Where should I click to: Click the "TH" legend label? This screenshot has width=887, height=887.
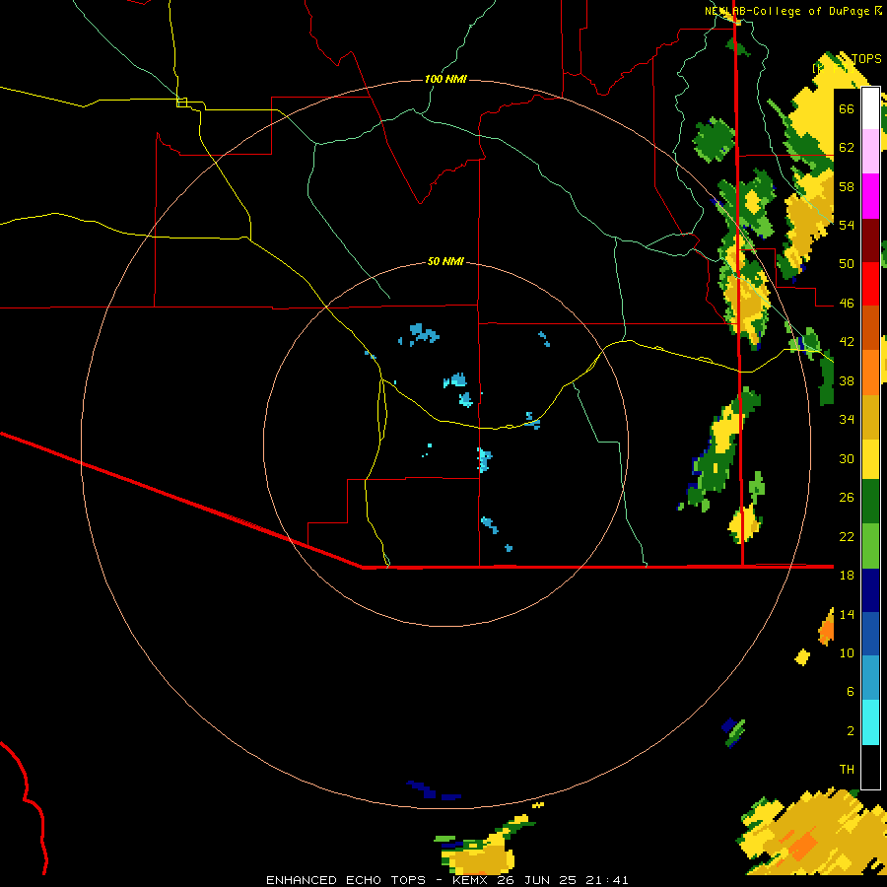pyautogui.click(x=847, y=770)
